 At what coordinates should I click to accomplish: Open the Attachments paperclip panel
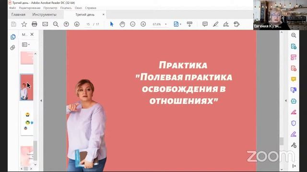coord(13,48)
